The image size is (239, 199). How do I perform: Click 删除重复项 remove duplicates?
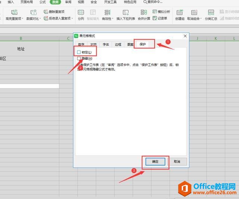54,12
